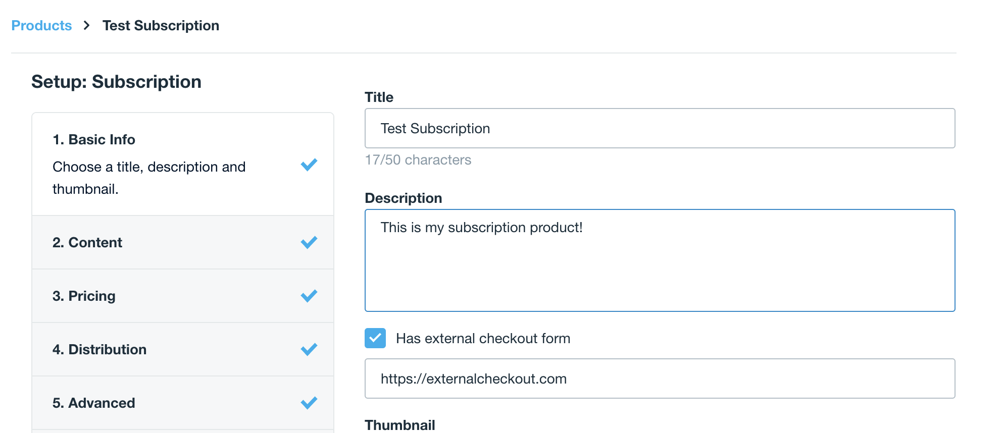The image size is (1004, 433).
Task: Click the Has external checkout form label
Action: tap(483, 339)
